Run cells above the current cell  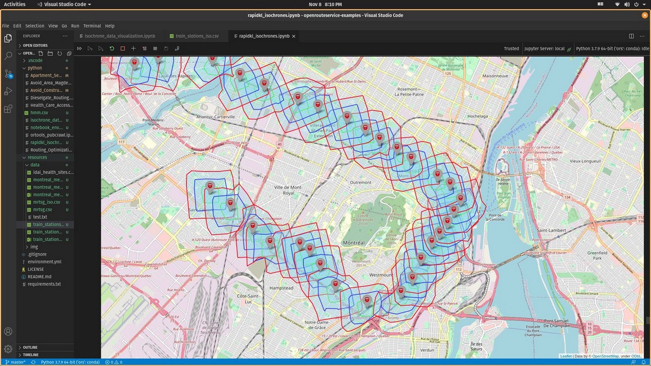coord(90,49)
